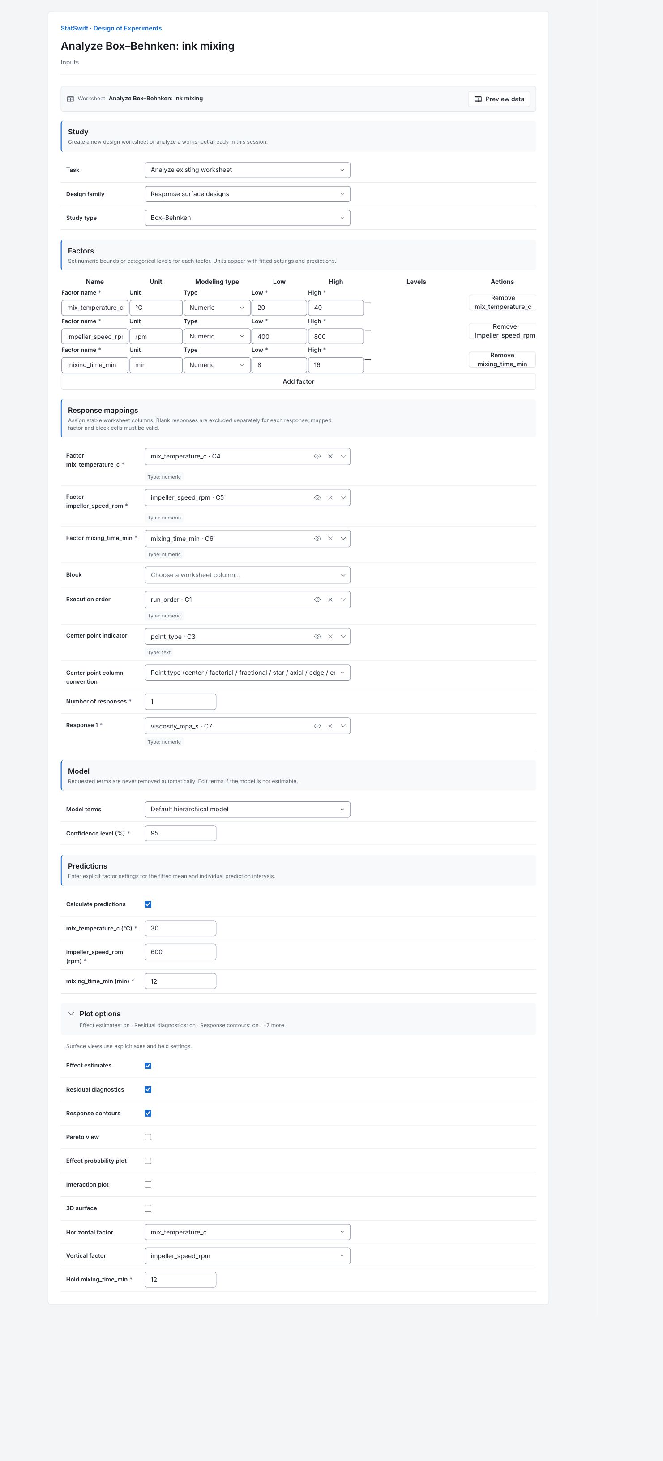Clear the point_type · C3 indicator
The image size is (663, 1461).
pyautogui.click(x=330, y=636)
